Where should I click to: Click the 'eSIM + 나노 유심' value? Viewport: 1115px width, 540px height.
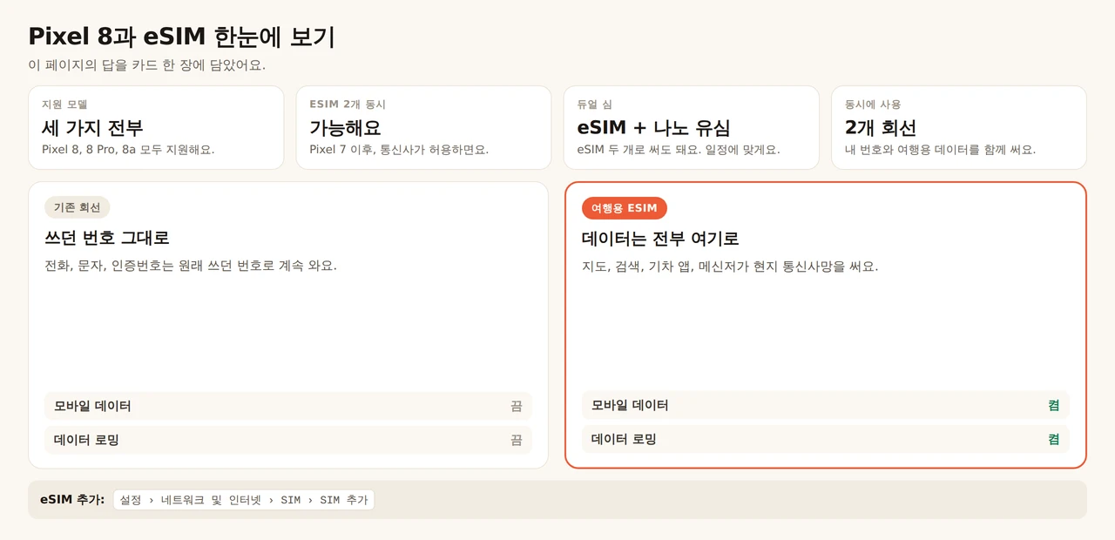[x=653, y=128]
